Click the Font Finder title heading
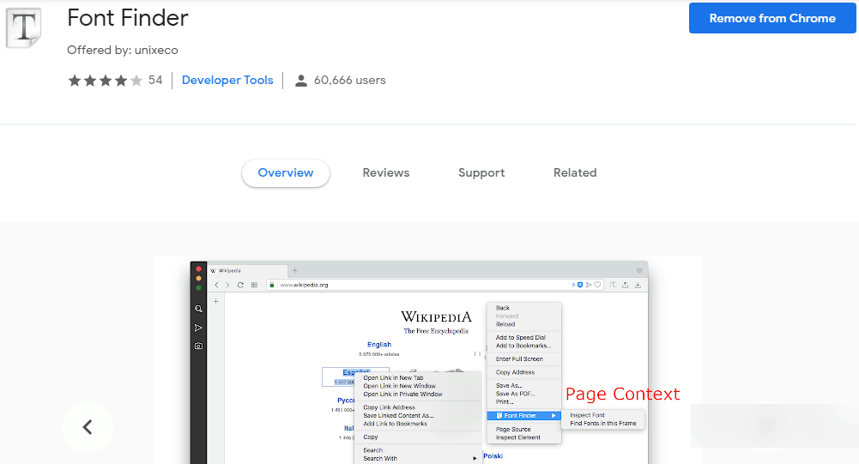This screenshot has width=859, height=464. pos(128,18)
